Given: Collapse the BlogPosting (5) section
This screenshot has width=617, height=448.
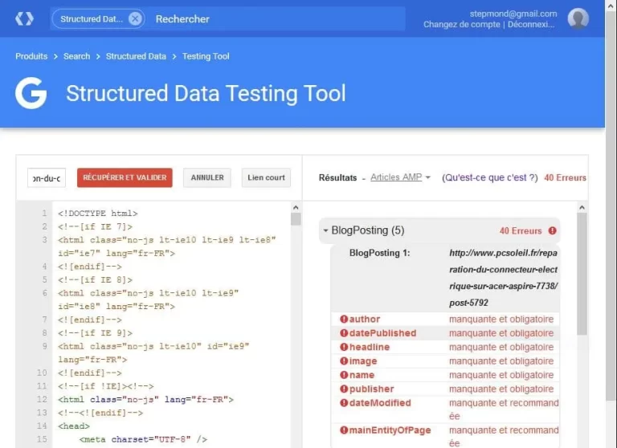Looking at the screenshot, I should 325,230.
